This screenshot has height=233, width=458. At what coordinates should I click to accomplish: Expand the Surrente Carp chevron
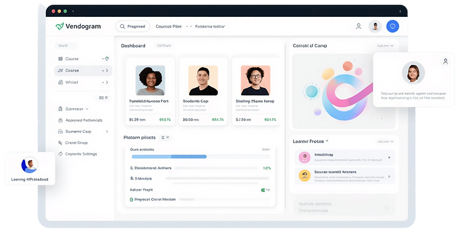107,132
